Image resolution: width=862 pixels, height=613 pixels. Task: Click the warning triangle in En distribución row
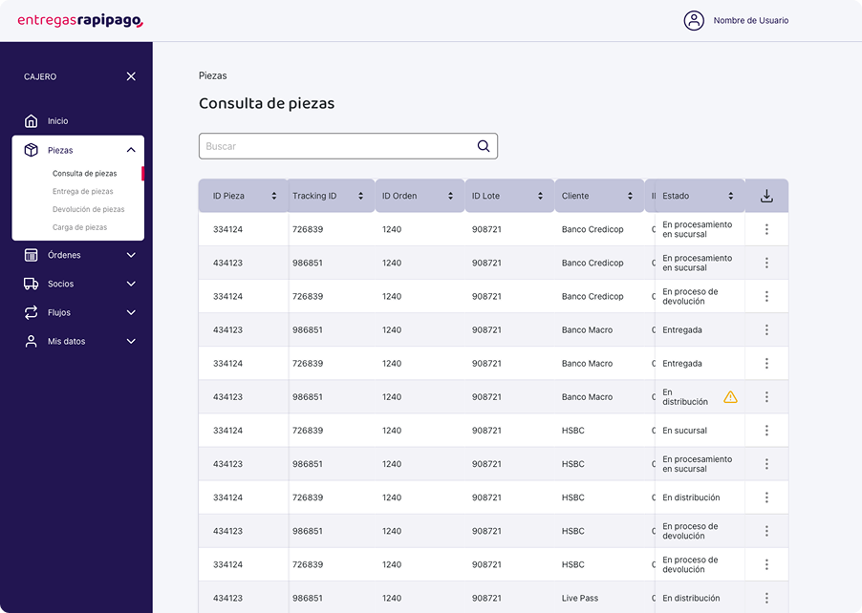pyautogui.click(x=730, y=396)
